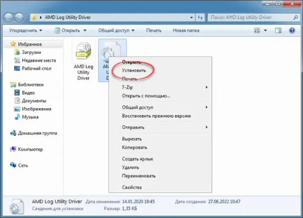
Task: Open Загрузки in Favorites
Action: coord(31,52)
